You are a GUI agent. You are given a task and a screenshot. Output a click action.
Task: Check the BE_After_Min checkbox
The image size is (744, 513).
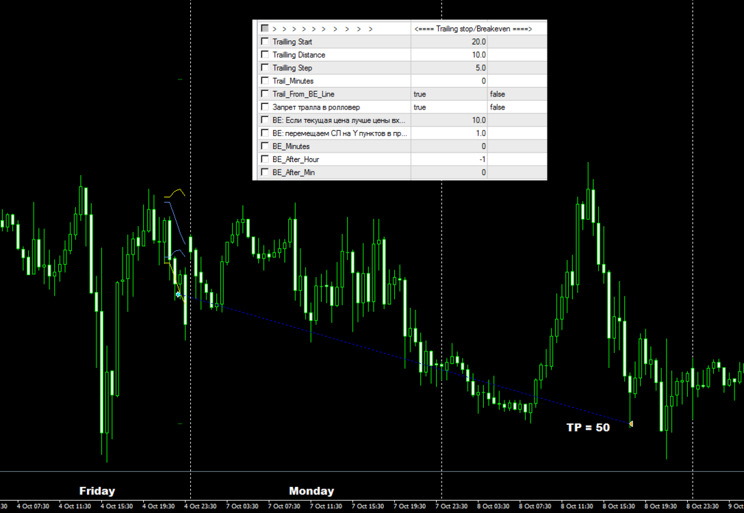pyautogui.click(x=265, y=172)
